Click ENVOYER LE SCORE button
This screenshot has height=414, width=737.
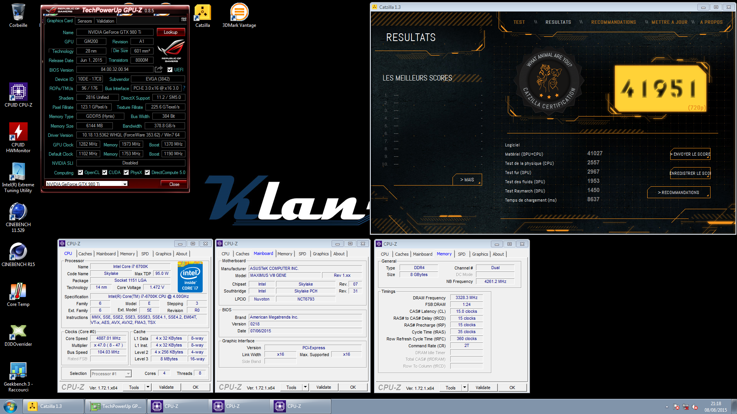[690, 154]
